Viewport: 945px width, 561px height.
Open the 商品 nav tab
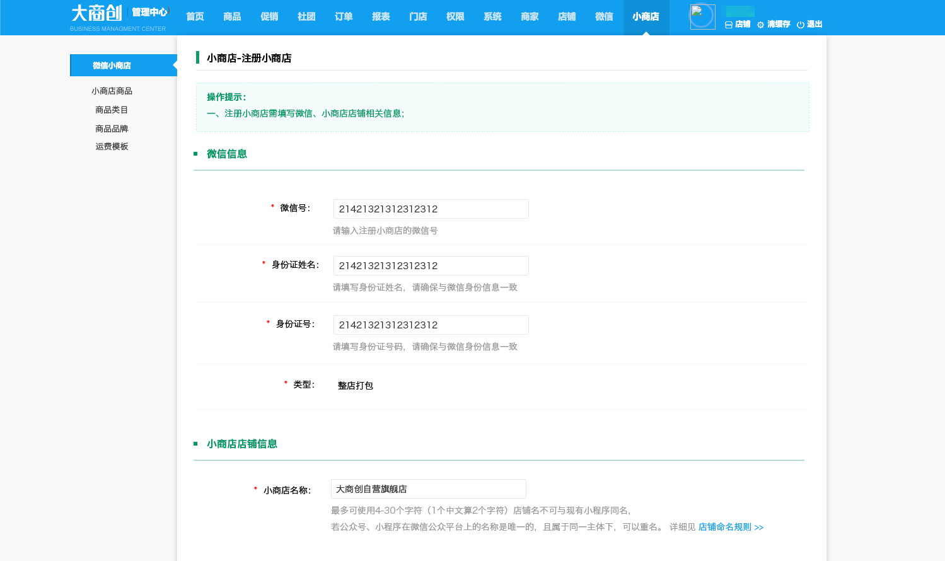coord(232,17)
